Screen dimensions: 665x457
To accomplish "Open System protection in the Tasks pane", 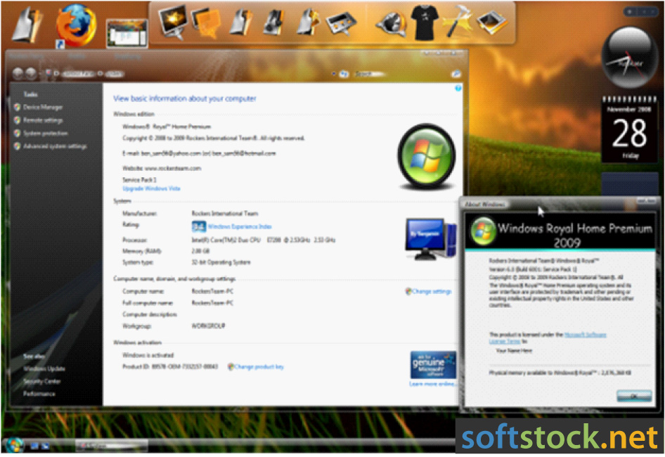I will (x=46, y=134).
